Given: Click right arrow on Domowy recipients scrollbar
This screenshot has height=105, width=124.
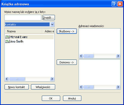Looking at the screenshot, I should click(x=118, y=87).
